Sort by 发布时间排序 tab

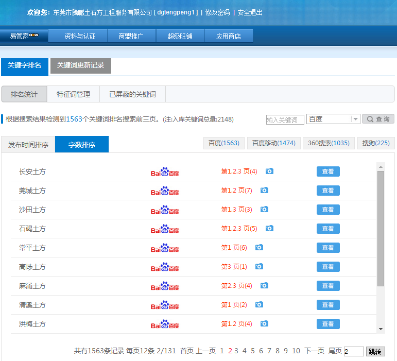28,145
